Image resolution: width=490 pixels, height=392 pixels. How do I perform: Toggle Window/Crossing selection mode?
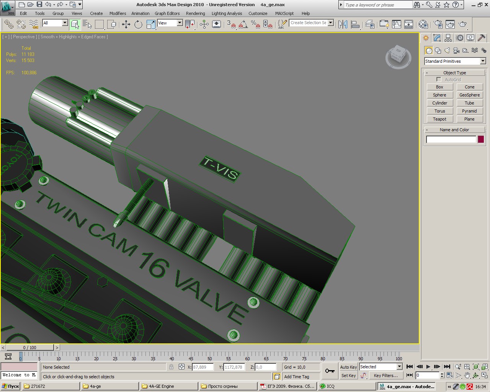click(112, 24)
